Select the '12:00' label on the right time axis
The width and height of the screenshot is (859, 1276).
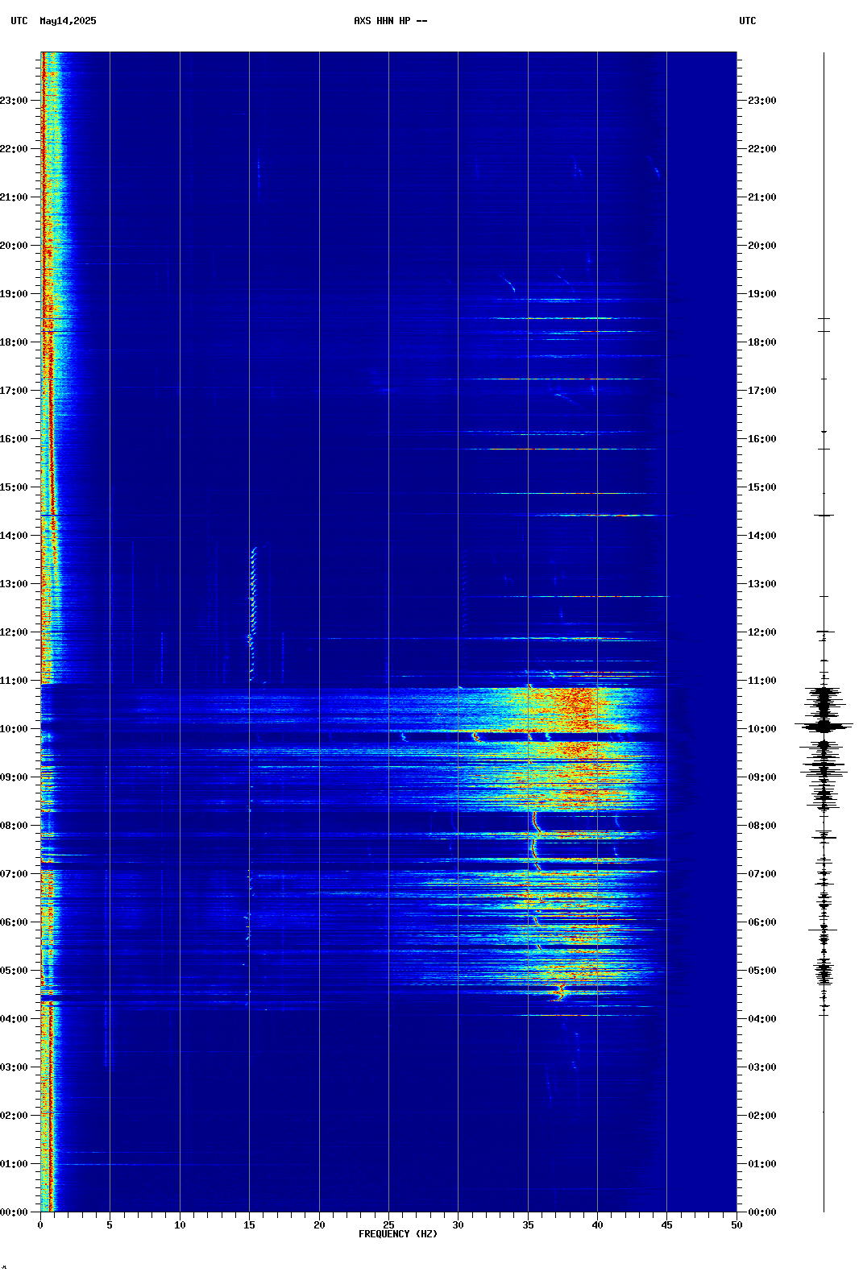pos(762,632)
